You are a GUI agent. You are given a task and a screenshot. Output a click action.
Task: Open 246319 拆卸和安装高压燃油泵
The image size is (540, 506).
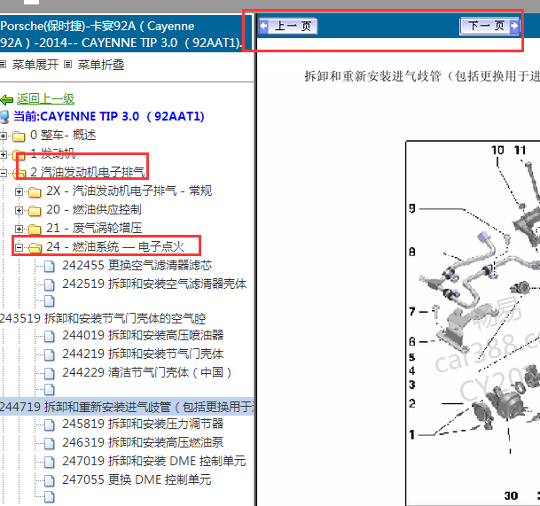[143, 442]
